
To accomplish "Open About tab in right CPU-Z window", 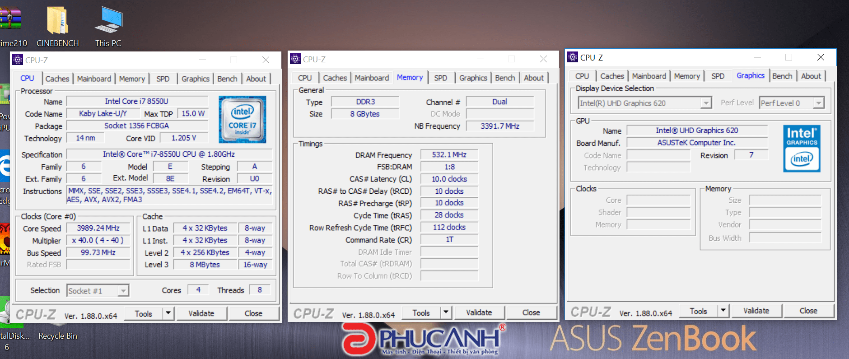I will click(811, 76).
